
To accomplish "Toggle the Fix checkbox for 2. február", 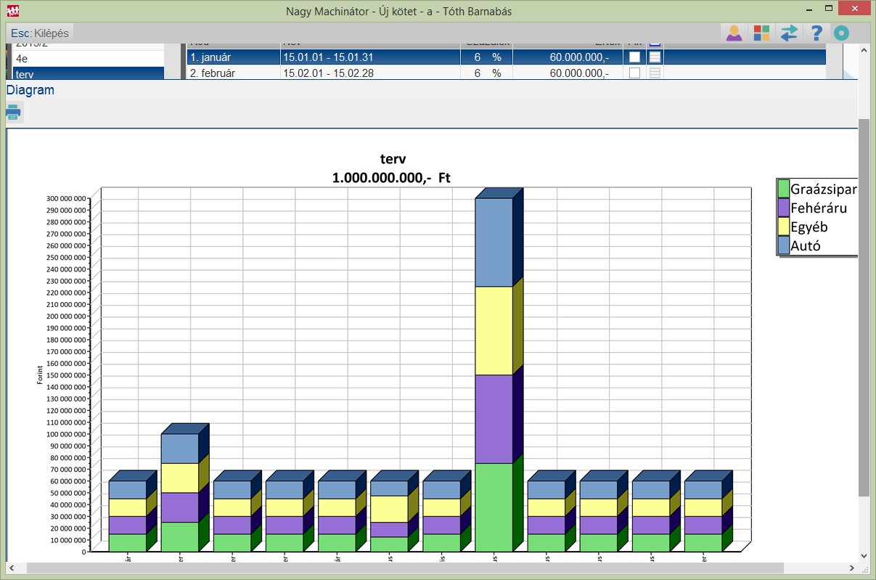I will coord(634,73).
